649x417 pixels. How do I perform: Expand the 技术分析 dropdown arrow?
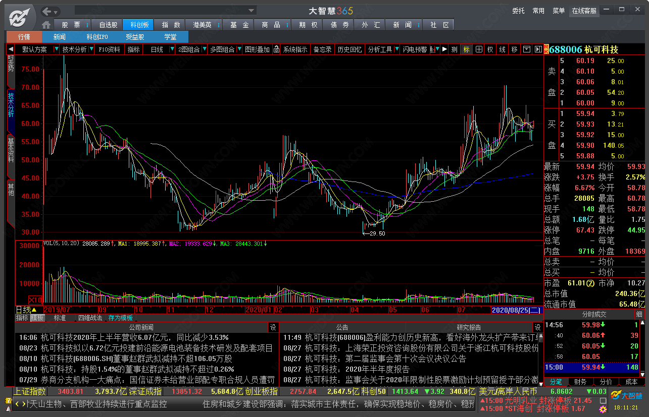pos(91,49)
